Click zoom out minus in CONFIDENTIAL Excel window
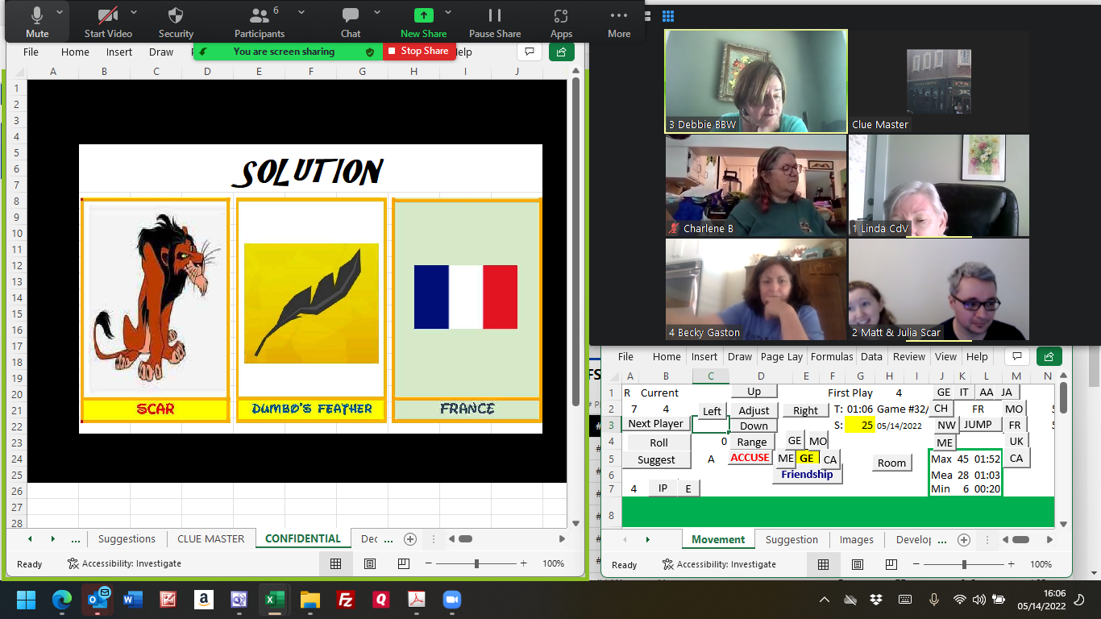This screenshot has width=1101, height=619. tap(429, 563)
